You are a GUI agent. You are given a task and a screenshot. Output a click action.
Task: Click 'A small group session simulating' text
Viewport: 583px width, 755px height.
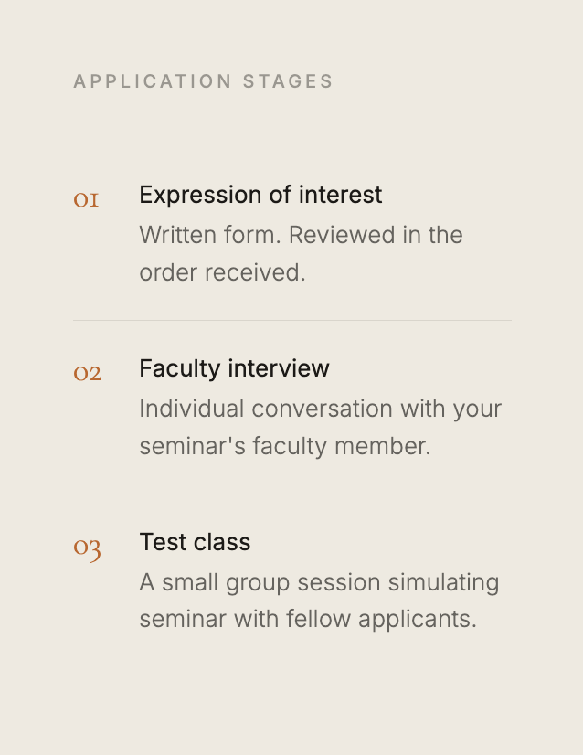click(319, 582)
